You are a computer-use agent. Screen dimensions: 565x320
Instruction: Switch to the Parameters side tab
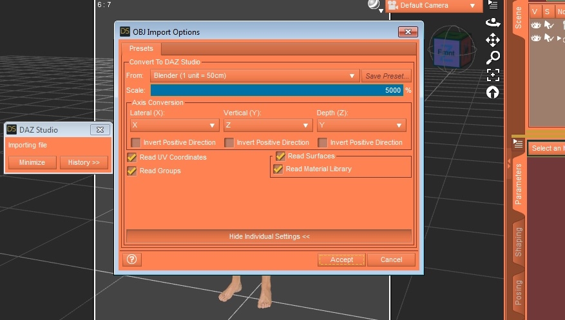coord(519,185)
